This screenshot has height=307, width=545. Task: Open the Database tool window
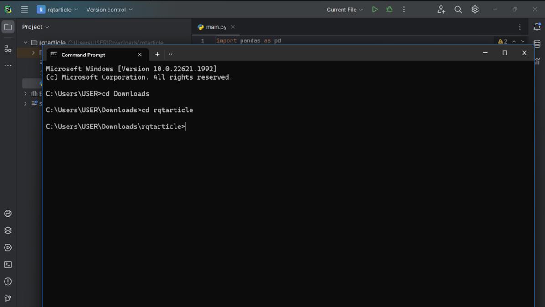537,44
